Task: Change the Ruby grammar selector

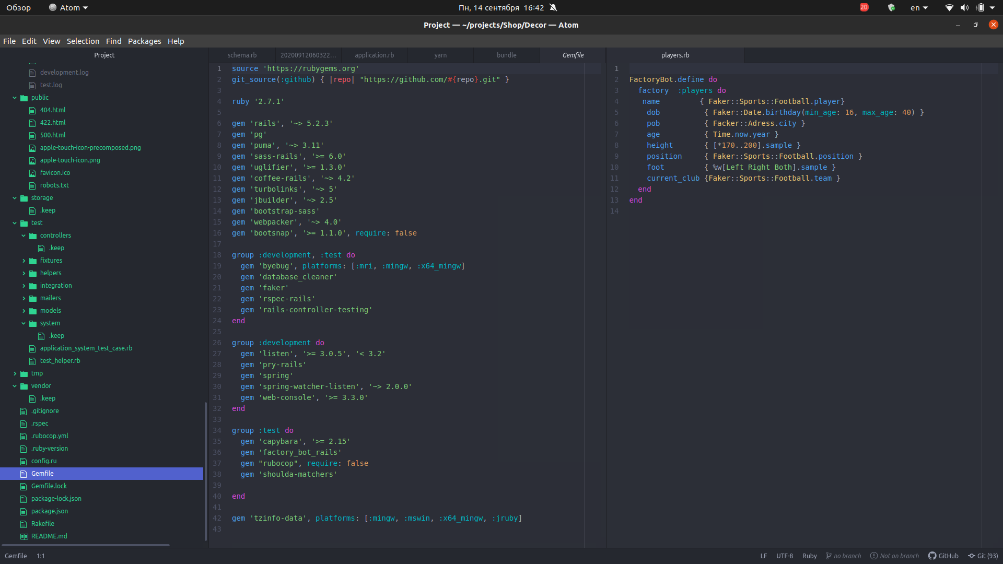Action: (809, 556)
